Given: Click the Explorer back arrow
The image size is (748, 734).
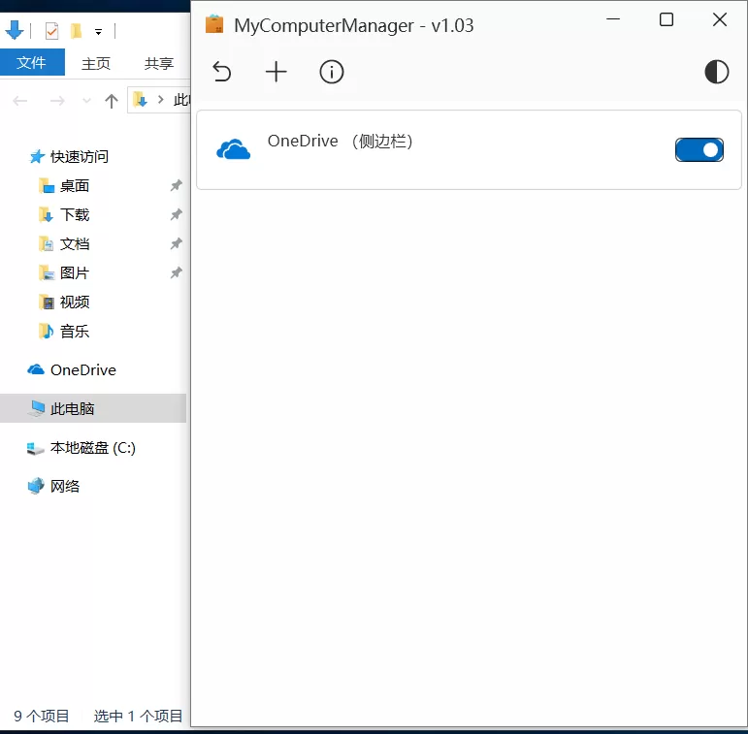Looking at the screenshot, I should tap(20, 101).
